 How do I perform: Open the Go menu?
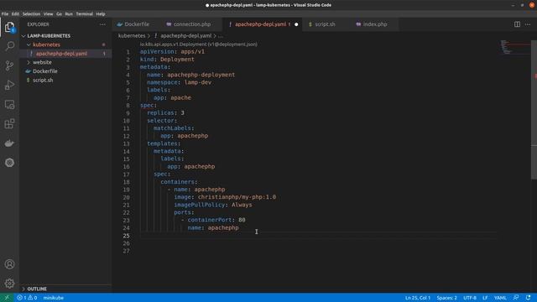pyautogui.click(x=60, y=14)
